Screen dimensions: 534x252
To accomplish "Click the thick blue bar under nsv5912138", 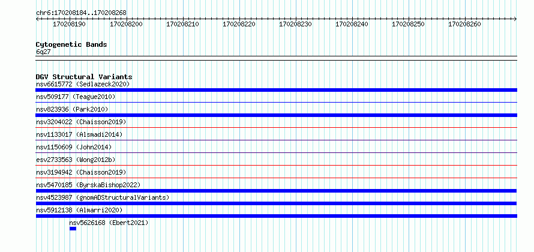I will pos(276,216).
